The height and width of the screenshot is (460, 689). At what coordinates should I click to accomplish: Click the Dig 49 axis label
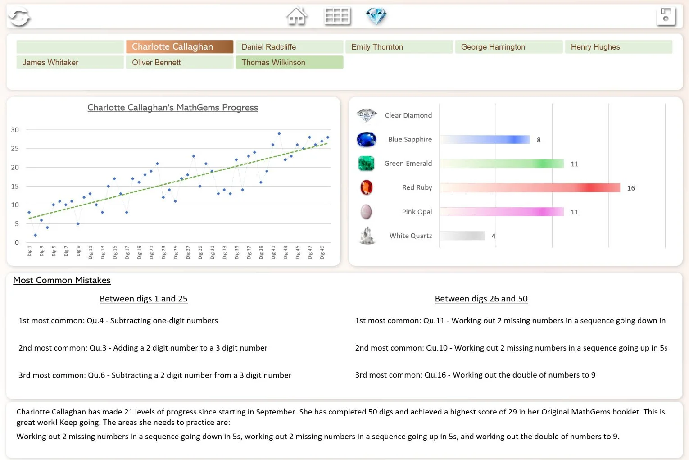coord(322,252)
